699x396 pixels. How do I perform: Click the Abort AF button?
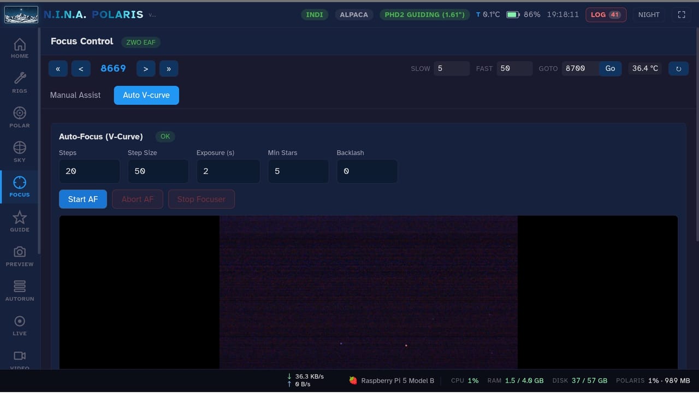click(x=138, y=199)
